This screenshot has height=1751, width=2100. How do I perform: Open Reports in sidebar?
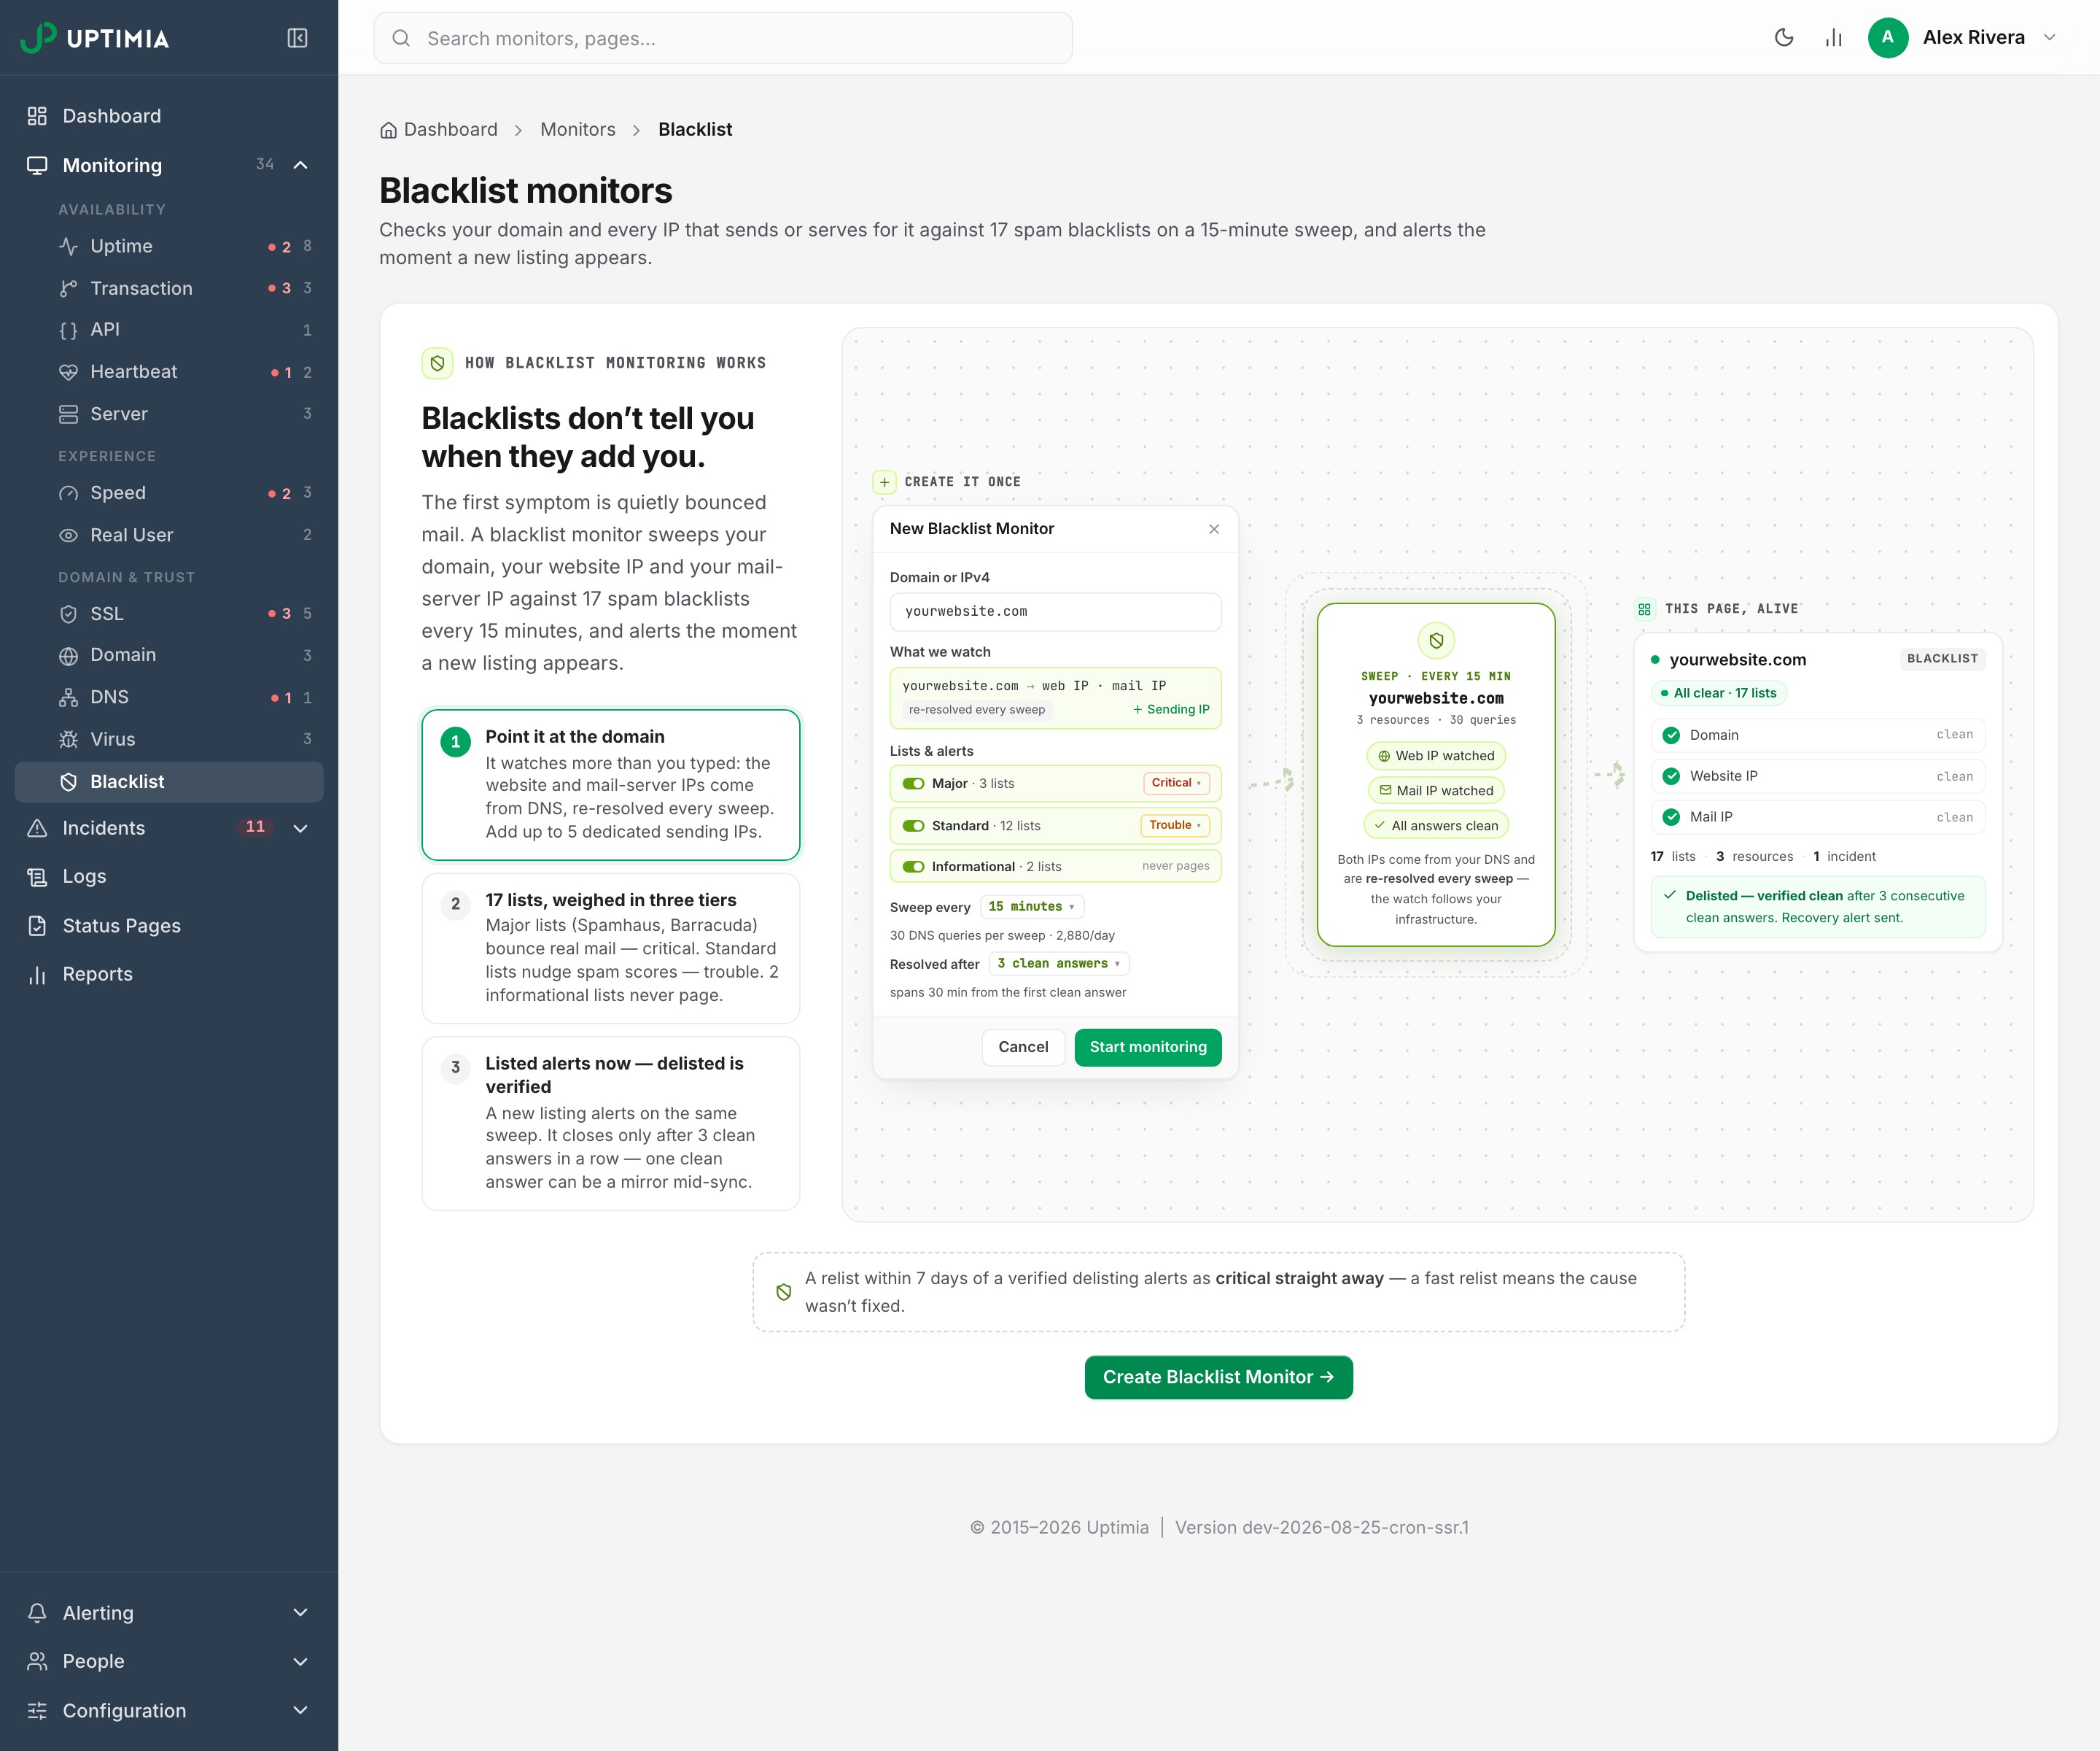click(x=169, y=975)
